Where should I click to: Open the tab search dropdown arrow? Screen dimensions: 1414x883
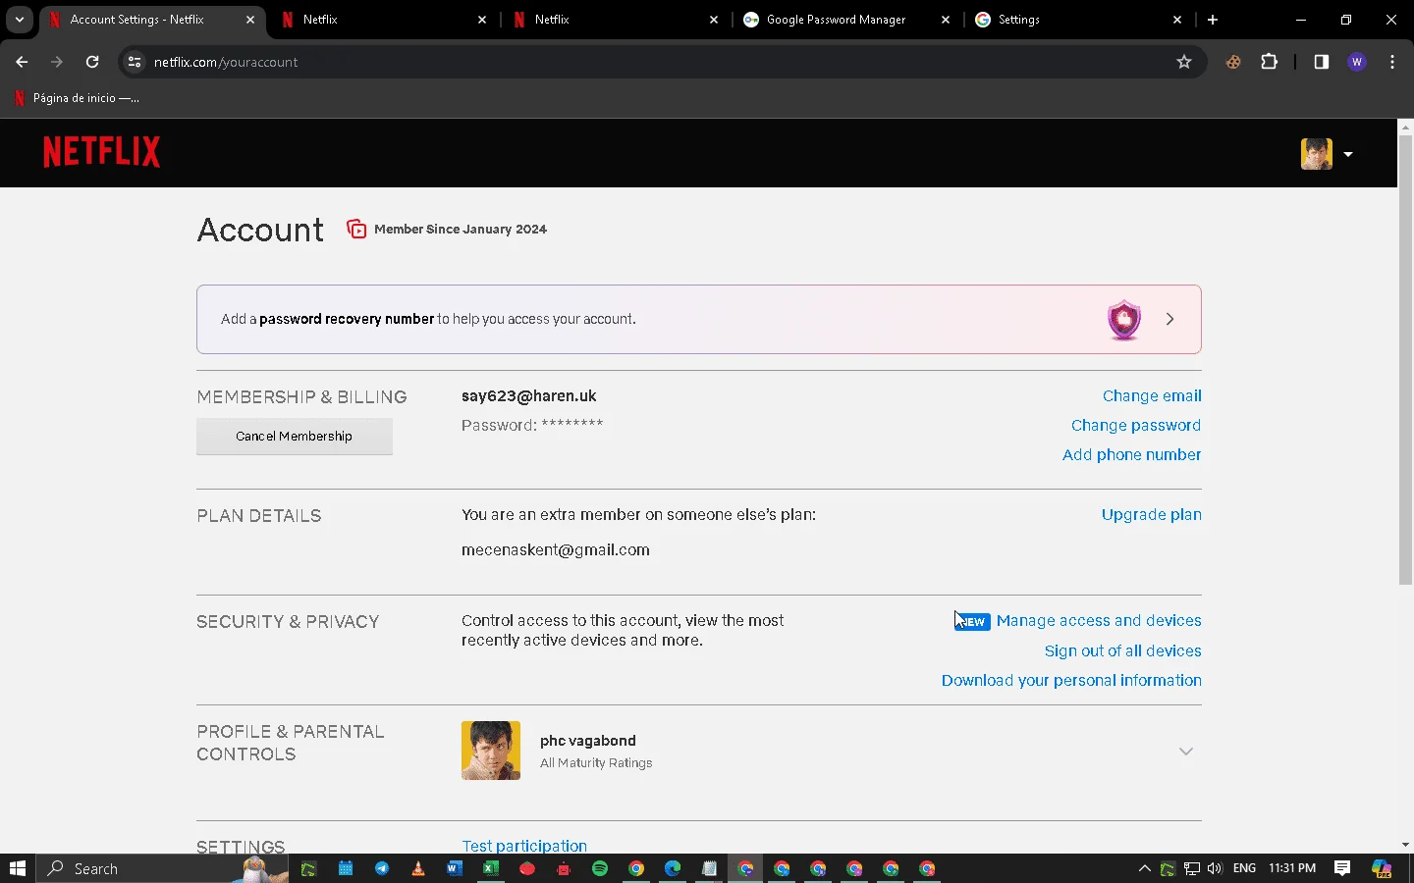20,20
